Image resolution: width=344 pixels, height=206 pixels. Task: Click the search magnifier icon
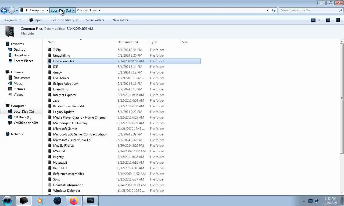click(340, 10)
